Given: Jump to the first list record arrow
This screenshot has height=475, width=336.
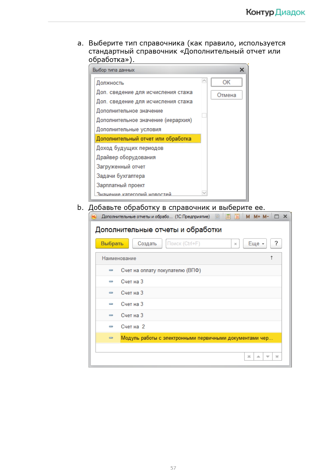Looking at the screenshot, I should [x=249, y=357].
